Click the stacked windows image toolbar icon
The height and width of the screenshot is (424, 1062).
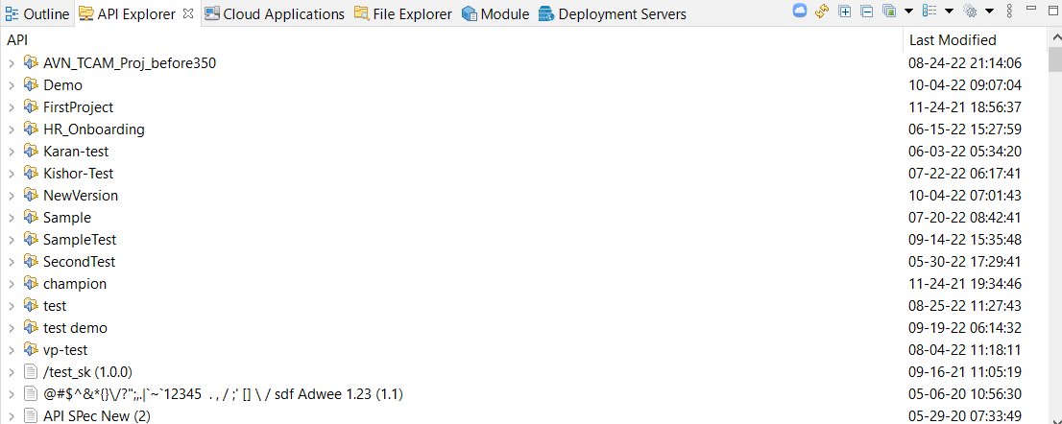click(889, 12)
